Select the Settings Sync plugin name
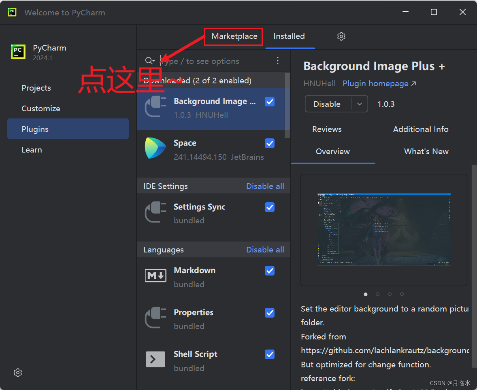Screen dimensions: 477x390 pyautogui.click(x=200, y=207)
